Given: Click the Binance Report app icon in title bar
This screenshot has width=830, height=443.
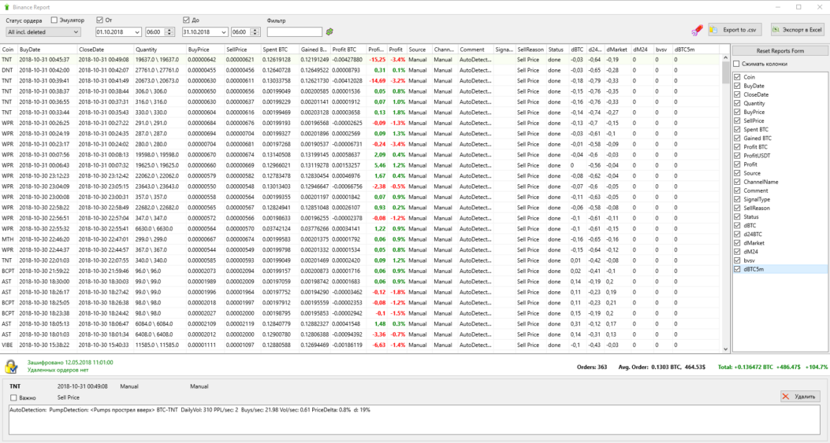Looking at the screenshot, I should click(x=7, y=7).
